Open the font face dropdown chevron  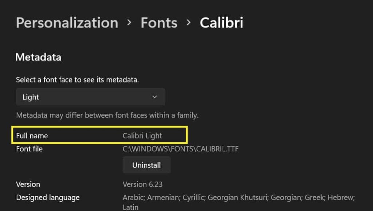[x=154, y=97]
